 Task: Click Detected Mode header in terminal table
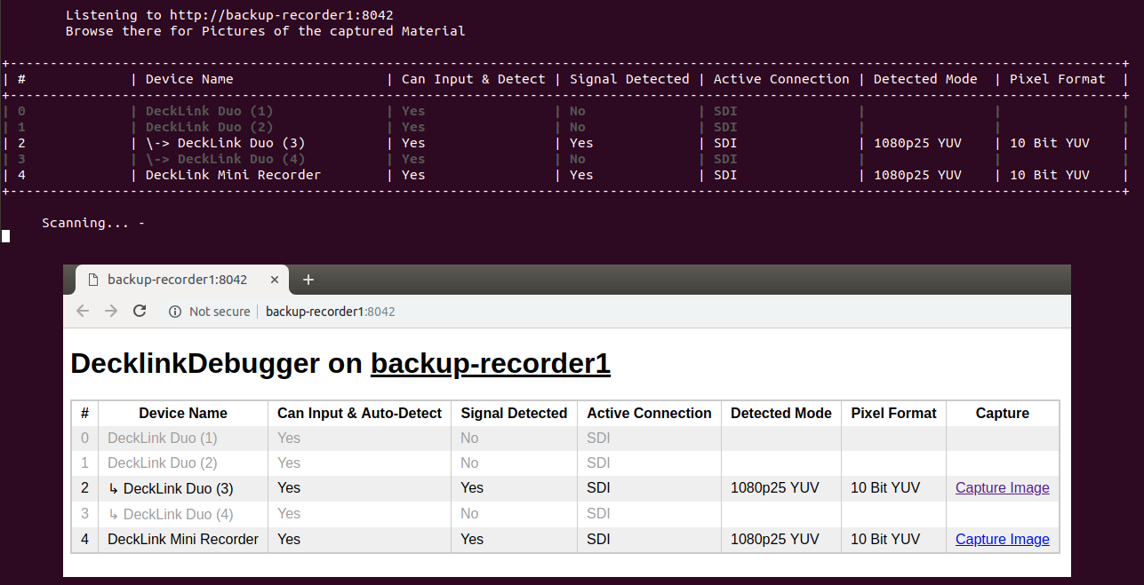[925, 79]
